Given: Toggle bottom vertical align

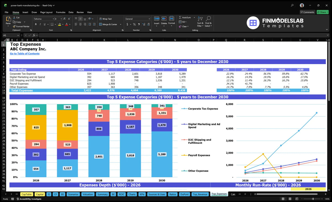Looking at the screenshot, I should (x=85, y=19).
